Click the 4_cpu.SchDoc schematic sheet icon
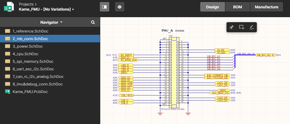Screen dimensions: 290x124 (x=8, y=54)
